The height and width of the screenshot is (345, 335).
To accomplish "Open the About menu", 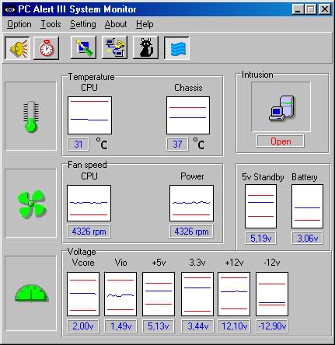I will click(116, 24).
